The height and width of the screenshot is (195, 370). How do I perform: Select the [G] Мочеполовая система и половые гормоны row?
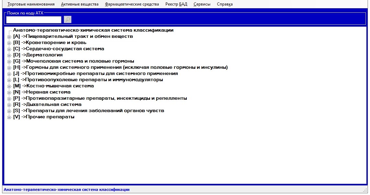(x=73, y=61)
